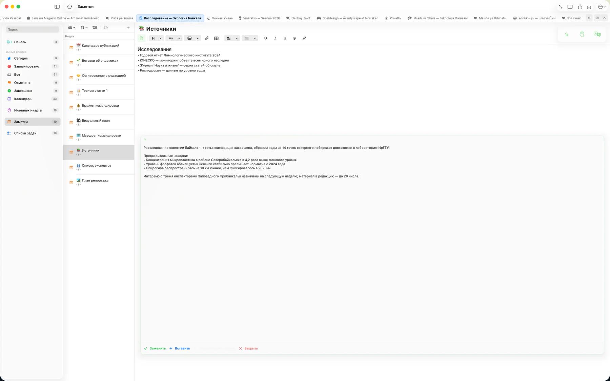Viewport: 610px width, 381px height.
Task: Open the note Календарь публикаций
Action: [x=99, y=47]
